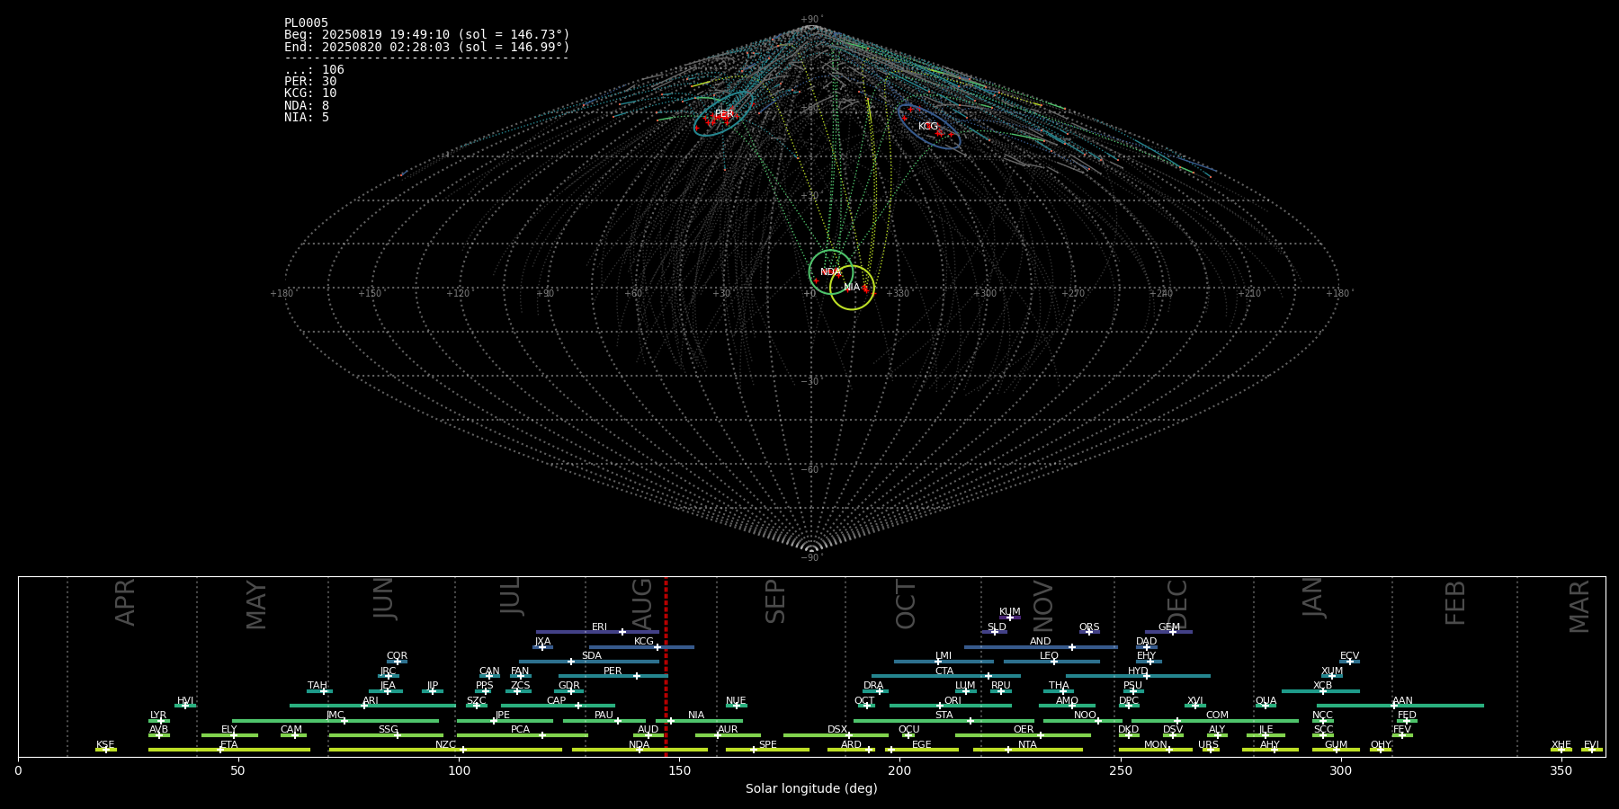Click the QUA shower label in timeline
This screenshot has height=809, width=1619.
[1266, 701]
